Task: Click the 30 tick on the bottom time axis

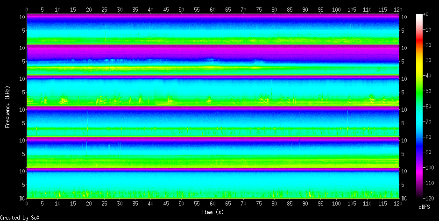Action: click(x=120, y=204)
